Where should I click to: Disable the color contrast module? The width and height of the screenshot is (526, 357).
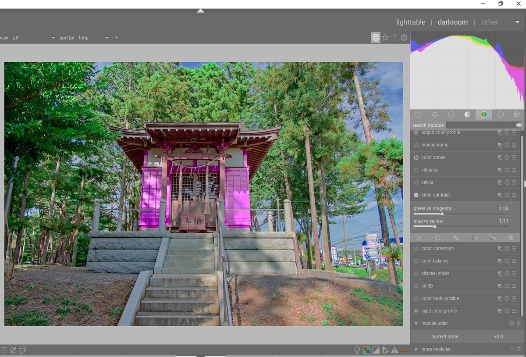point(416,195)
